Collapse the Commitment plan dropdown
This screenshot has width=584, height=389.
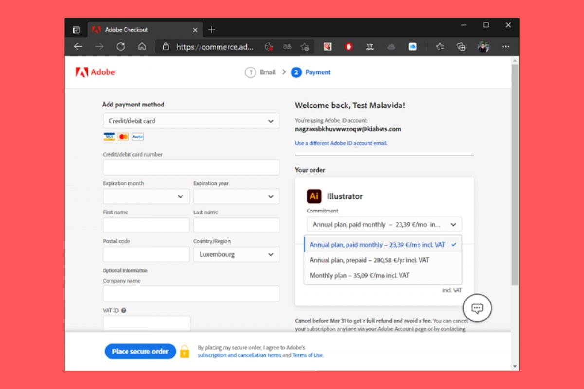pyautogui.click(x=384, y=225)
